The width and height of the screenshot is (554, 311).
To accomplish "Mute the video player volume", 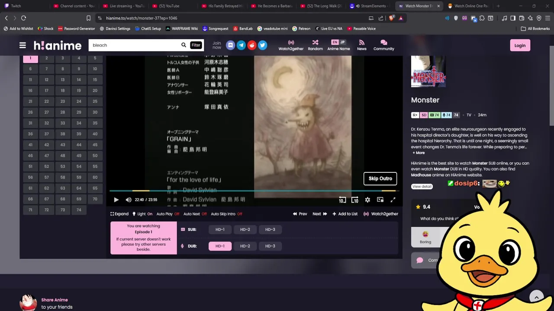I will coord(129,200).
